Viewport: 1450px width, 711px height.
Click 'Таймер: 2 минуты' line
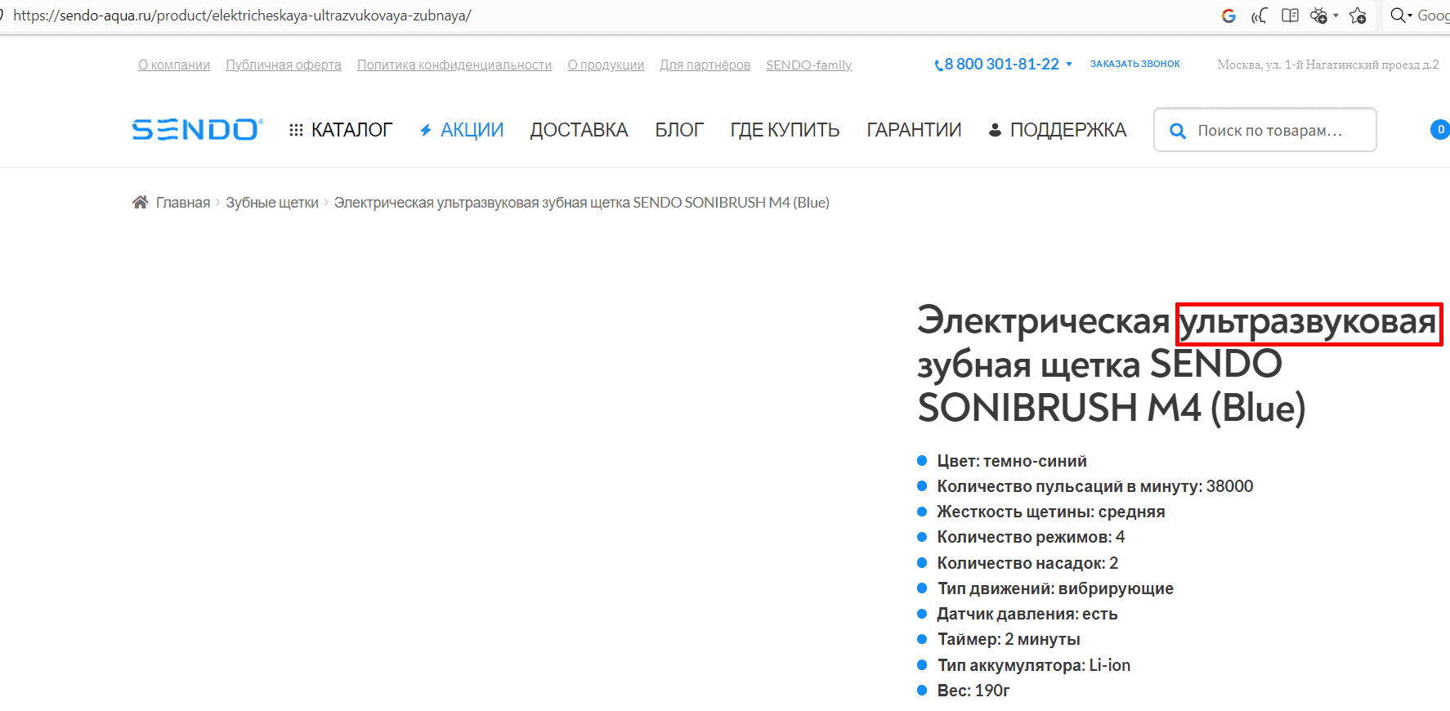1009,639
